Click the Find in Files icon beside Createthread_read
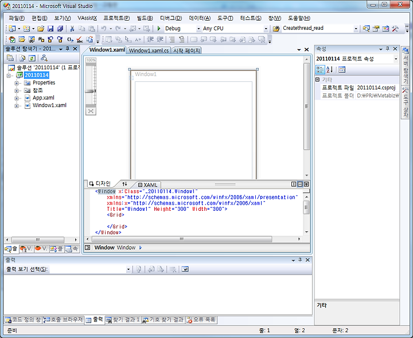The image size is (413, 338). [x=276, y=29]
